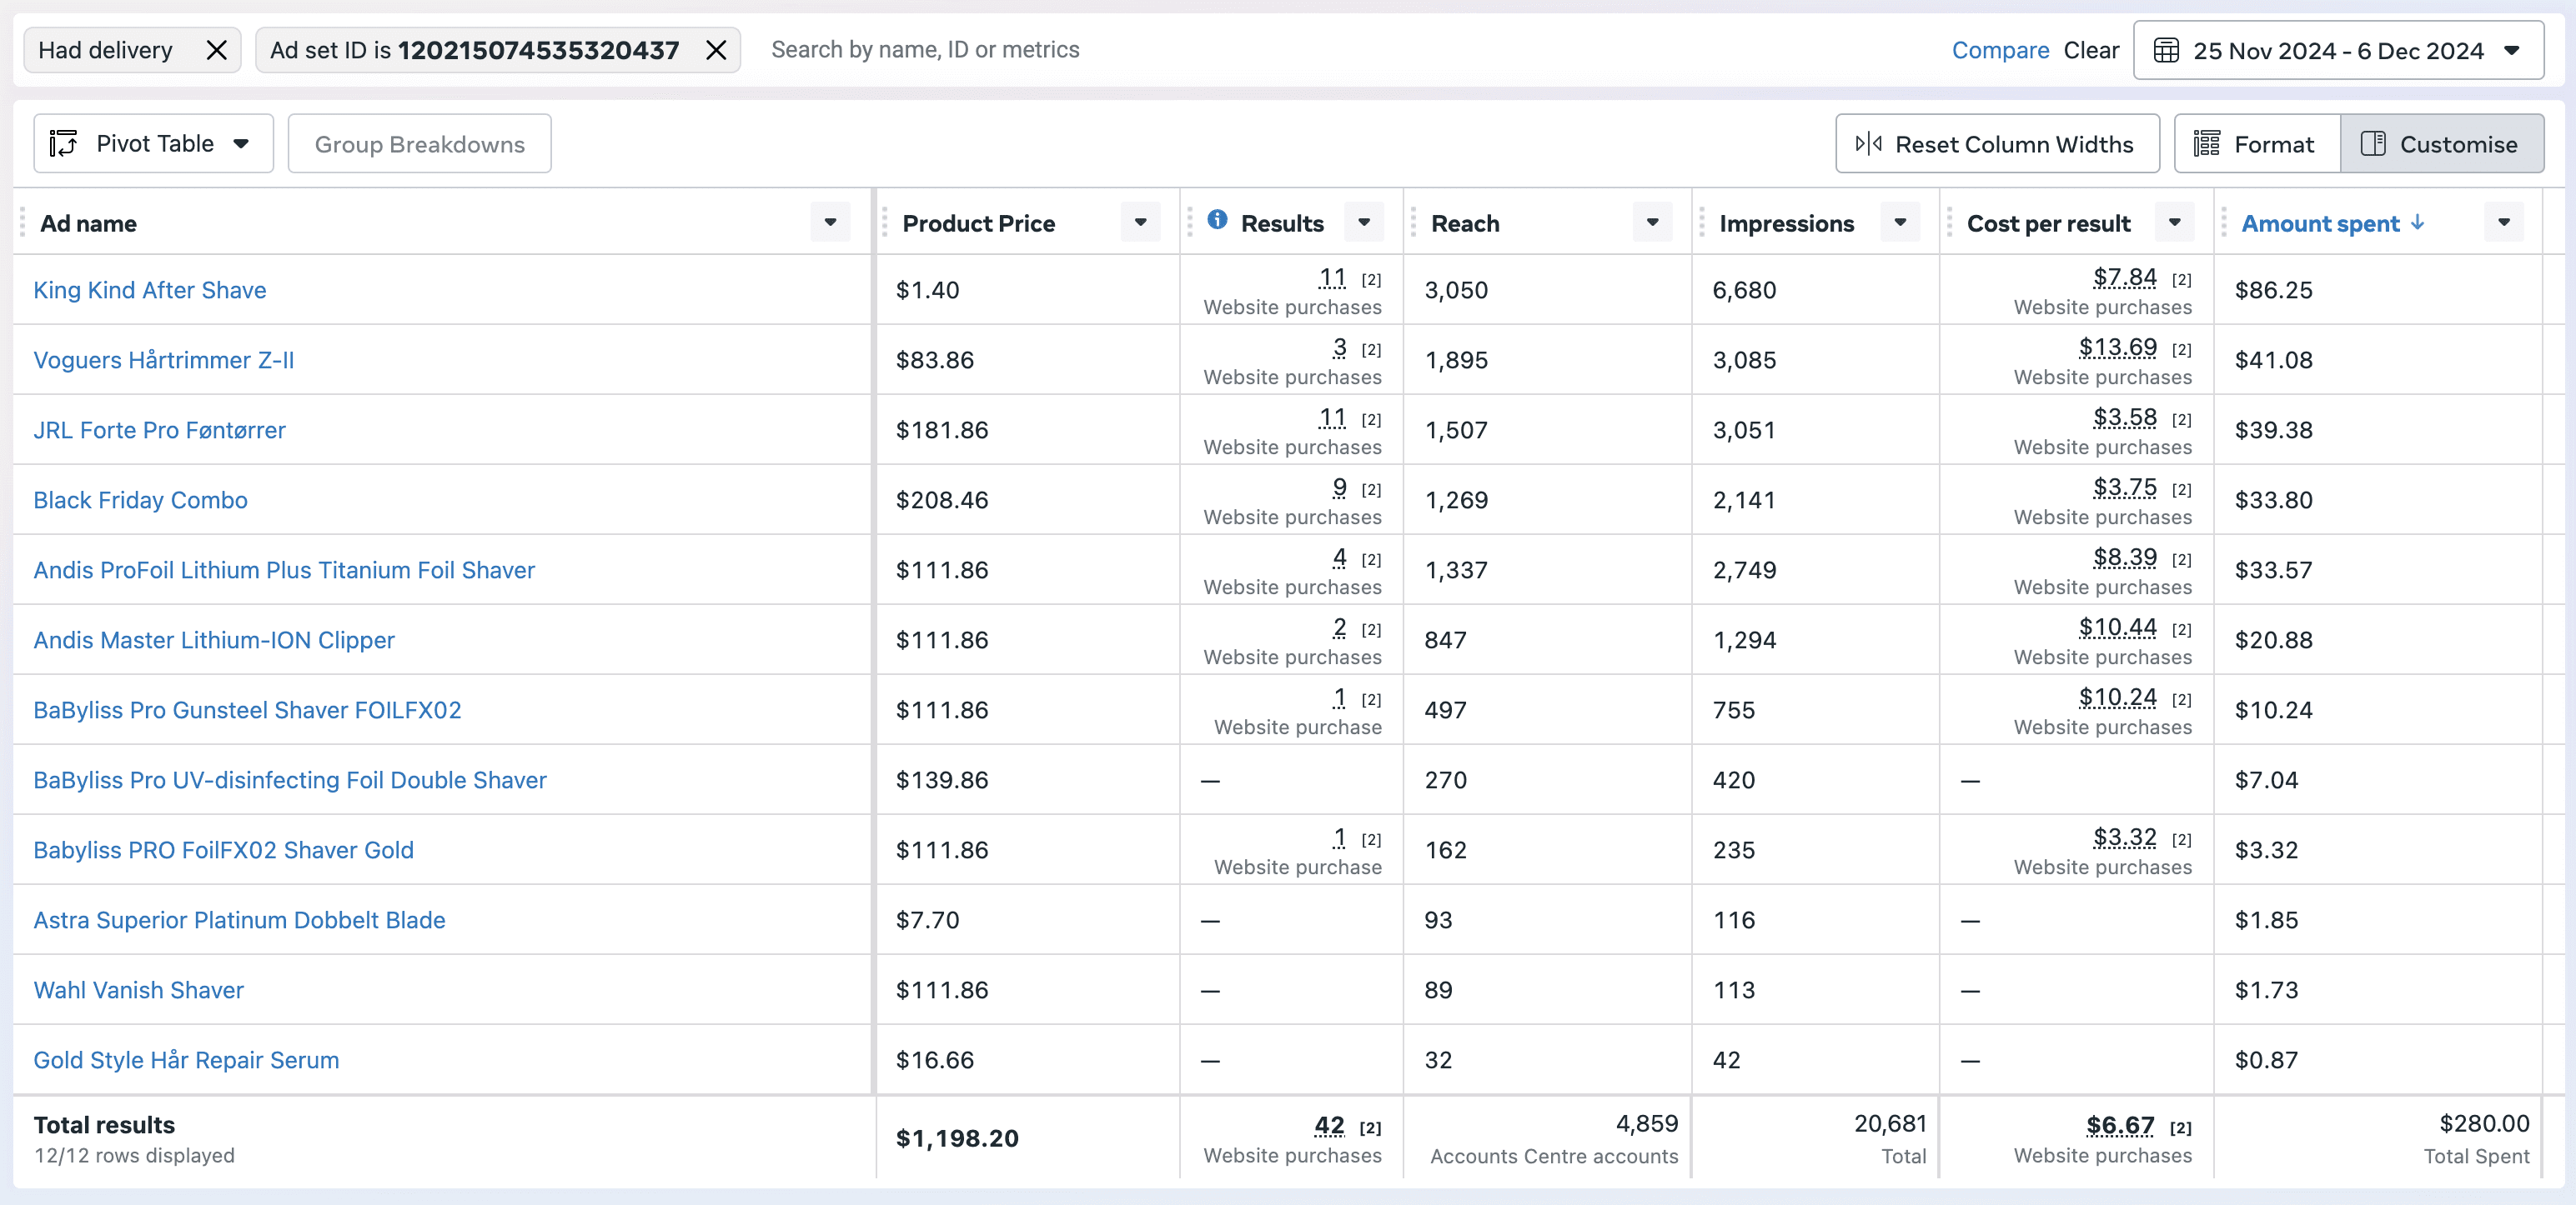Open the Black Friday Combo ad

click(140, 500)
